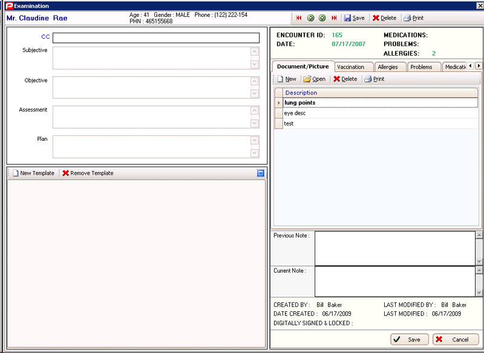Close the Examination window
The width and height of the screenshot is (484, 353).
(480, 5)
